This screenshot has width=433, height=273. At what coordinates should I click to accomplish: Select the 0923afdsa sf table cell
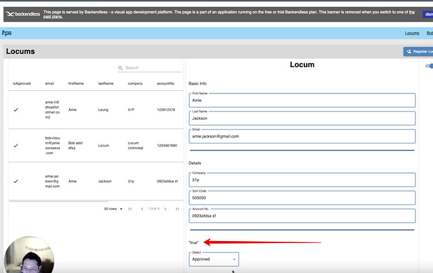tap(167, 181)
